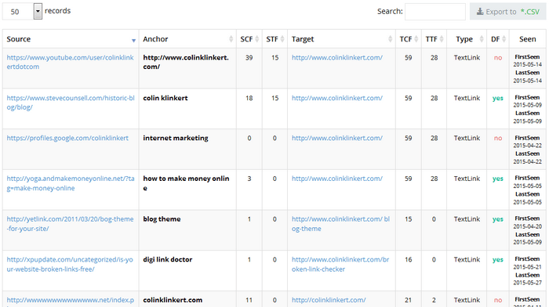This screenshot has height=307, width=549.
Task: Sort table by TTF column
Action: click(x=434, y=39)
